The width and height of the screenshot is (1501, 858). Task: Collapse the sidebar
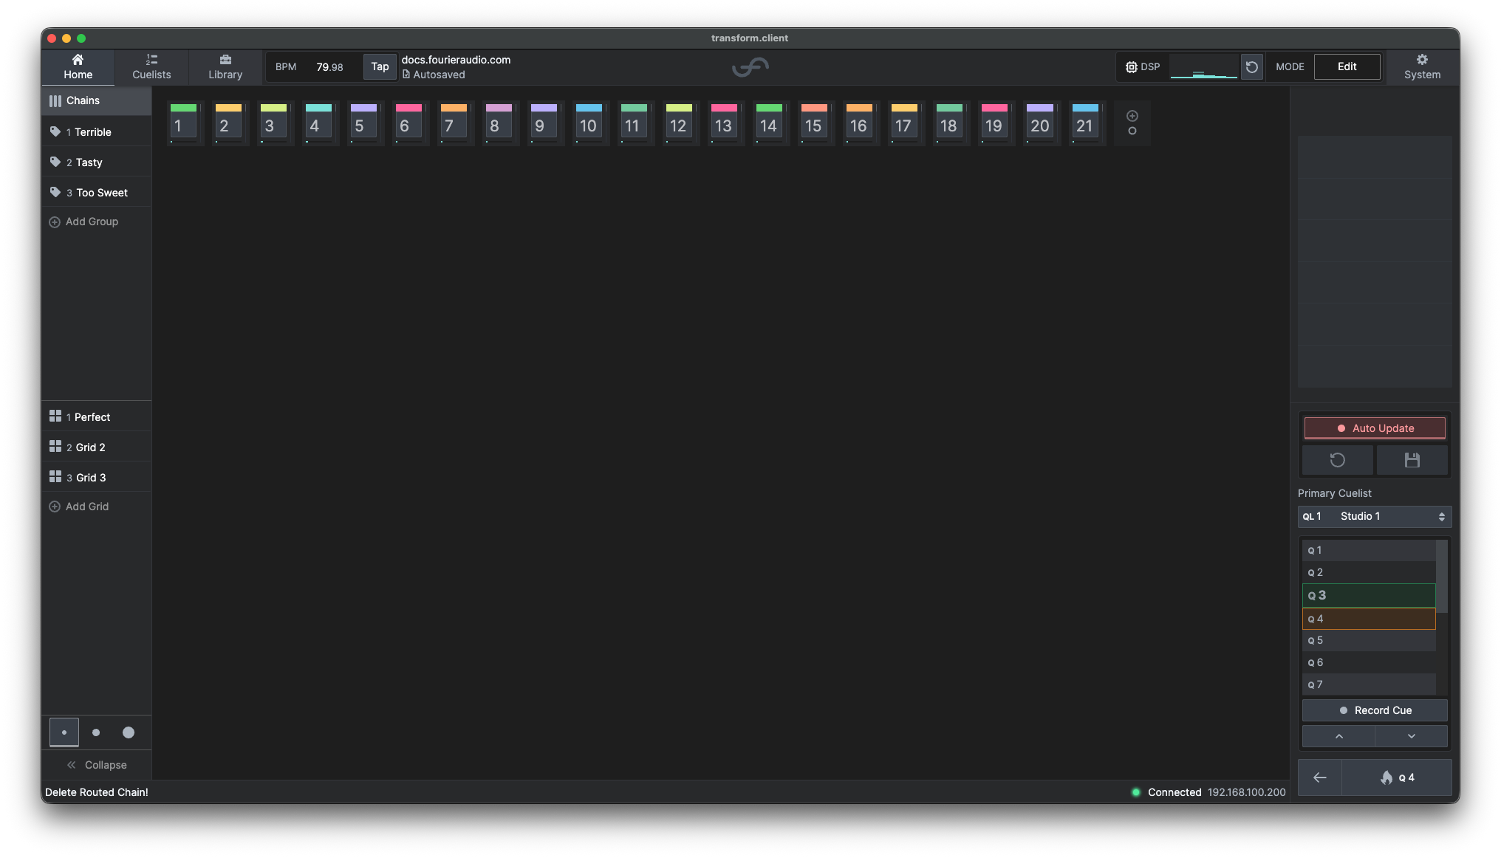pyautogui.click(x=97, y=765)
